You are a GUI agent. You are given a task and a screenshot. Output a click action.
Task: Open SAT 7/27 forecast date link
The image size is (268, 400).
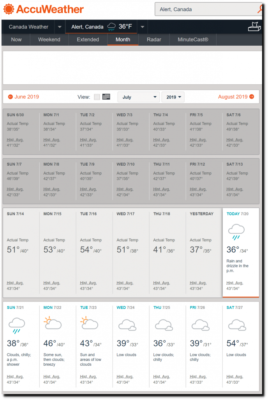click(x=235, y=307)
